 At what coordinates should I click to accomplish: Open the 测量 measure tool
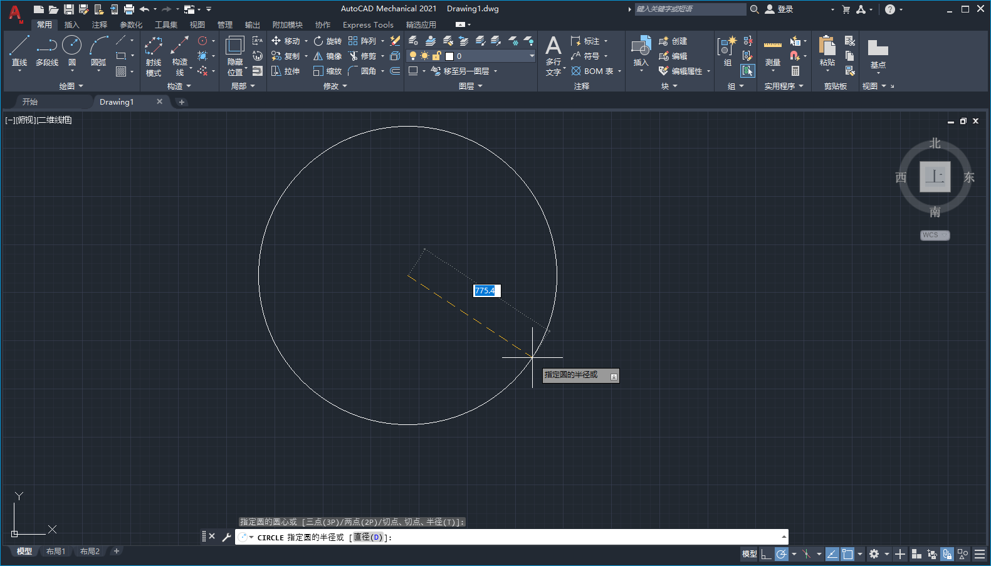tap(773, 52)
